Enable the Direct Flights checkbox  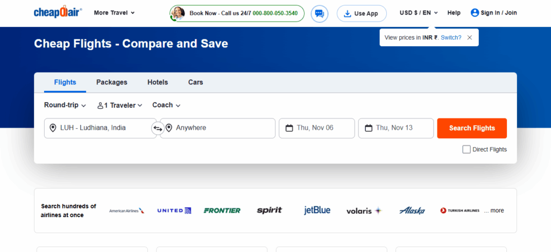click(467, 149)
